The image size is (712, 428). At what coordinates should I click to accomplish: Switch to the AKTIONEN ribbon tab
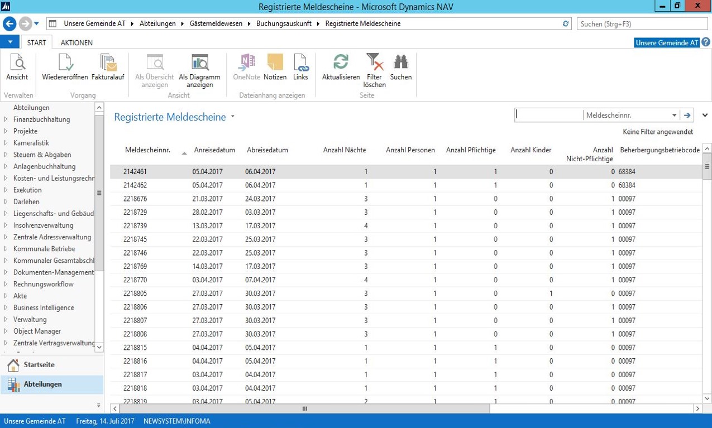77,42
